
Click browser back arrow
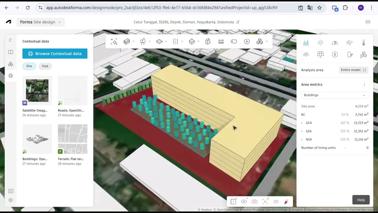pyautogui.click(x=6, y=8)
